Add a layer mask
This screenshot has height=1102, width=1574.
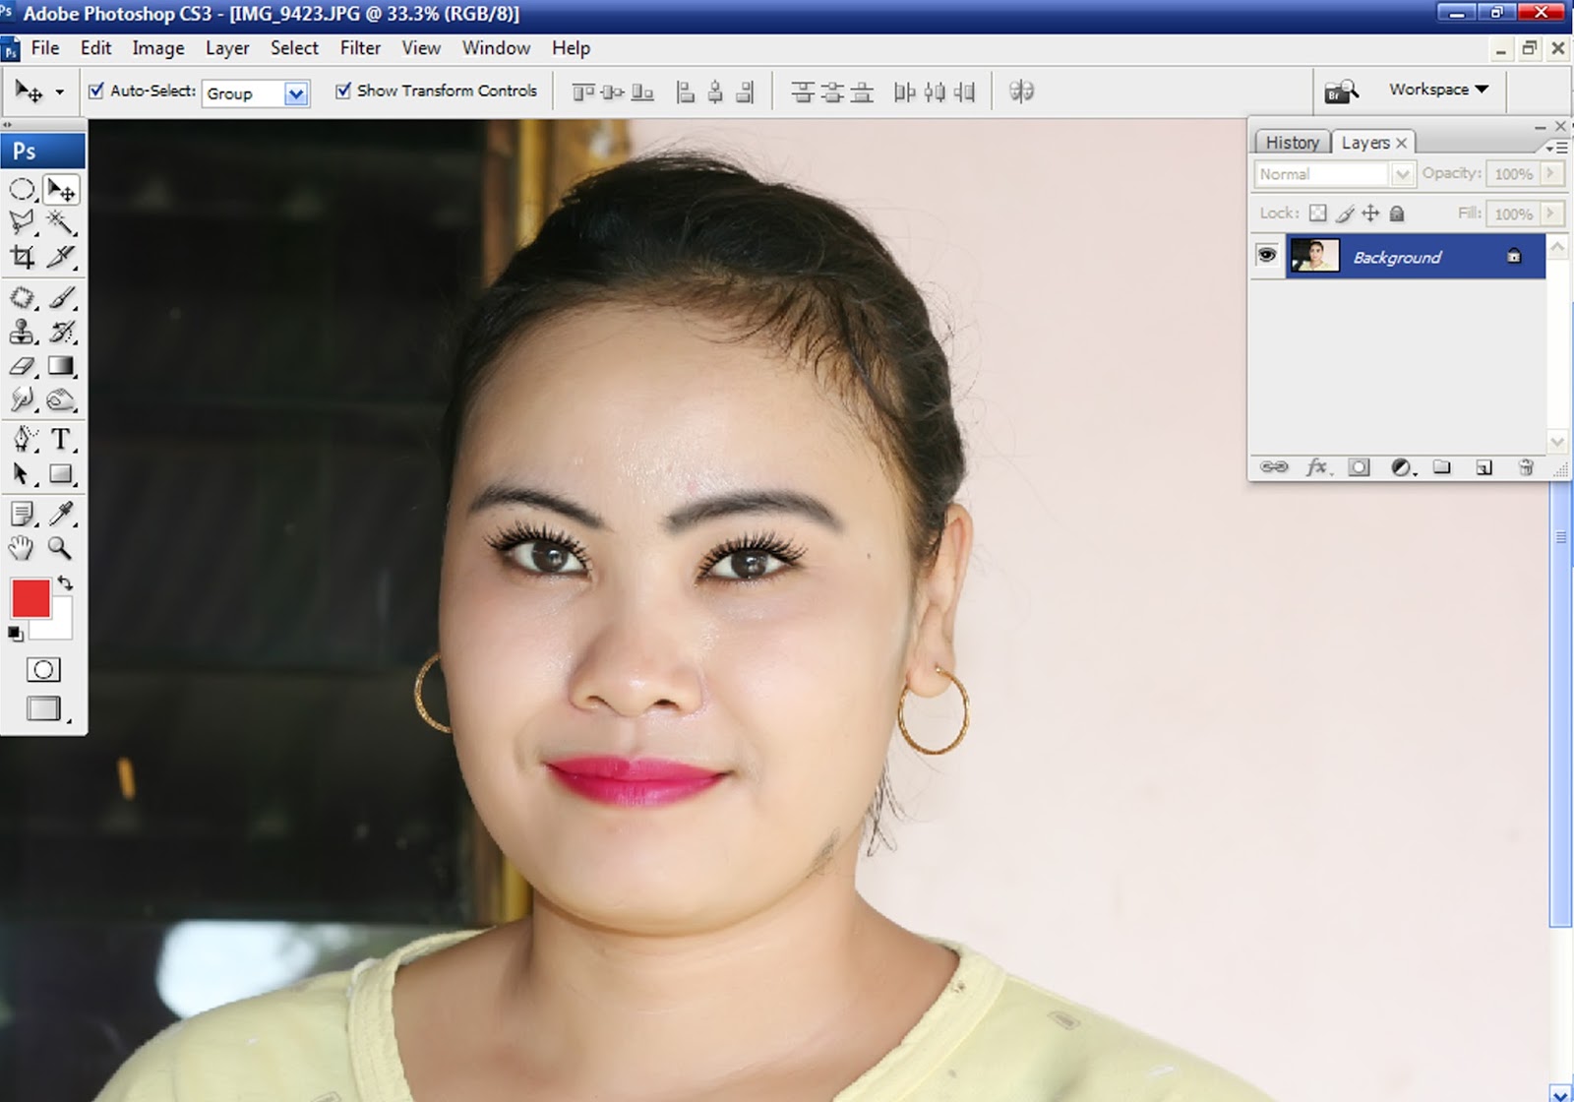tap(1359, 467)
